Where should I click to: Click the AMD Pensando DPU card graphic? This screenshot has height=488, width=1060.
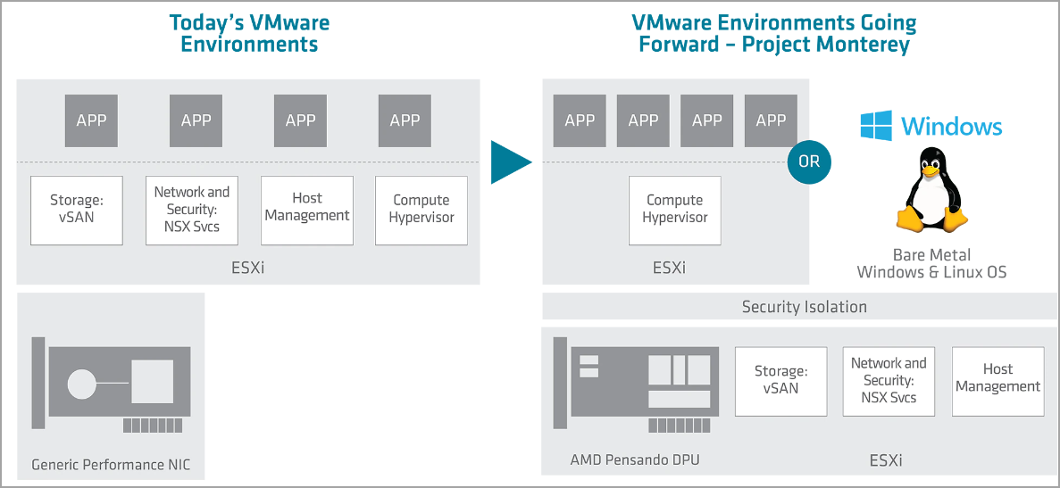[x=636, y=385]
